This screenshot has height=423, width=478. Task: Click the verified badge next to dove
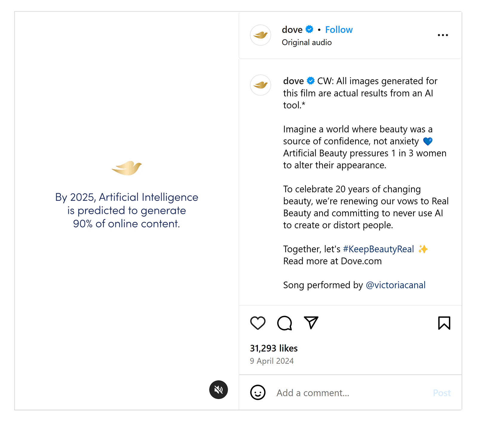pyautogui.click(x=309, y=29)
